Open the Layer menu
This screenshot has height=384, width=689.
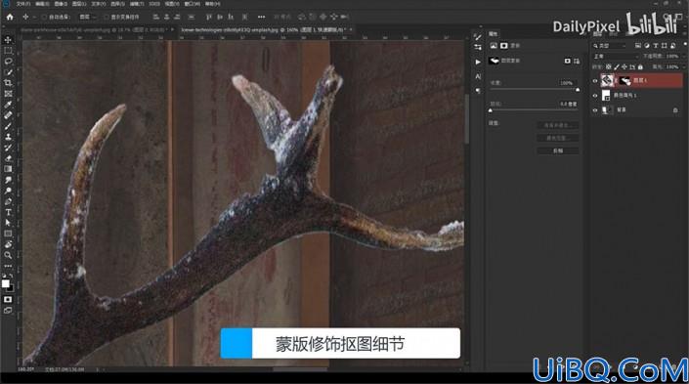[79, 4]
